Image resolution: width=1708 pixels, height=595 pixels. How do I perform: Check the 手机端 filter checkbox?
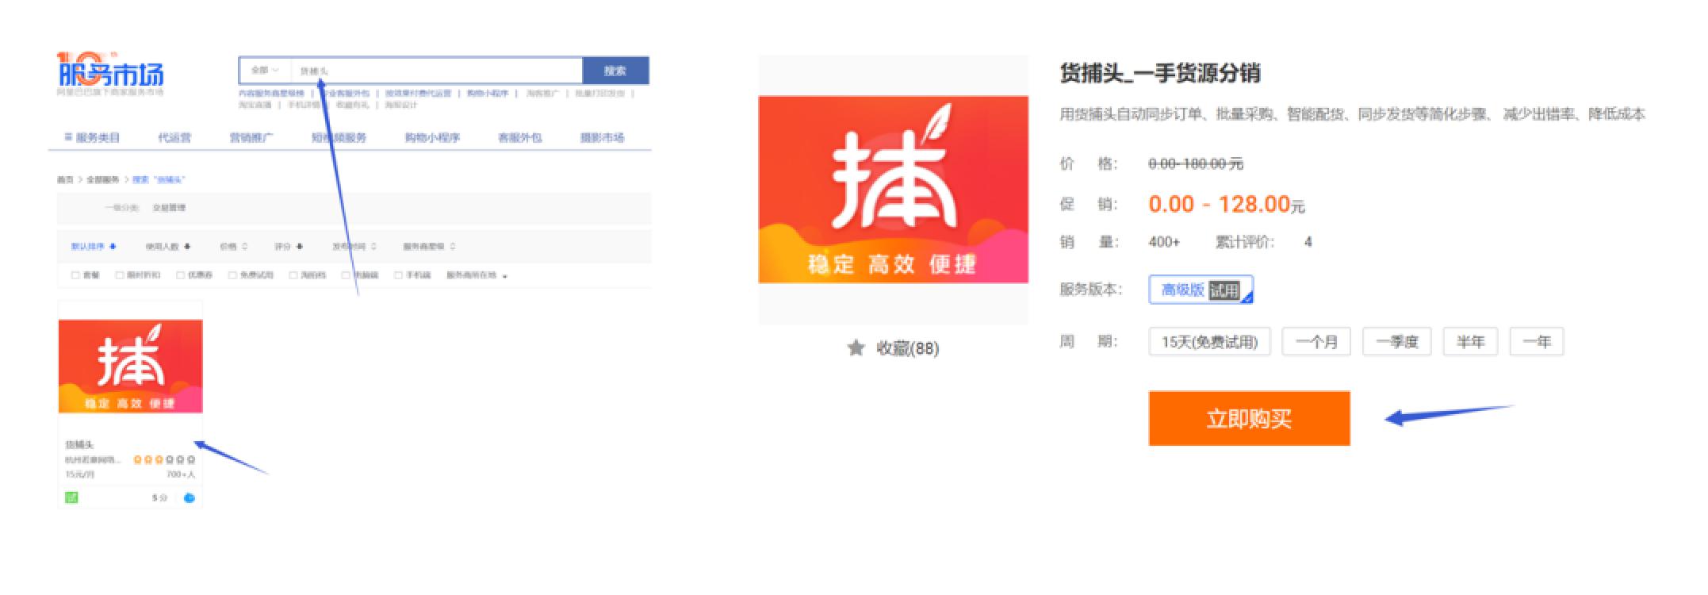coord(399,275)
